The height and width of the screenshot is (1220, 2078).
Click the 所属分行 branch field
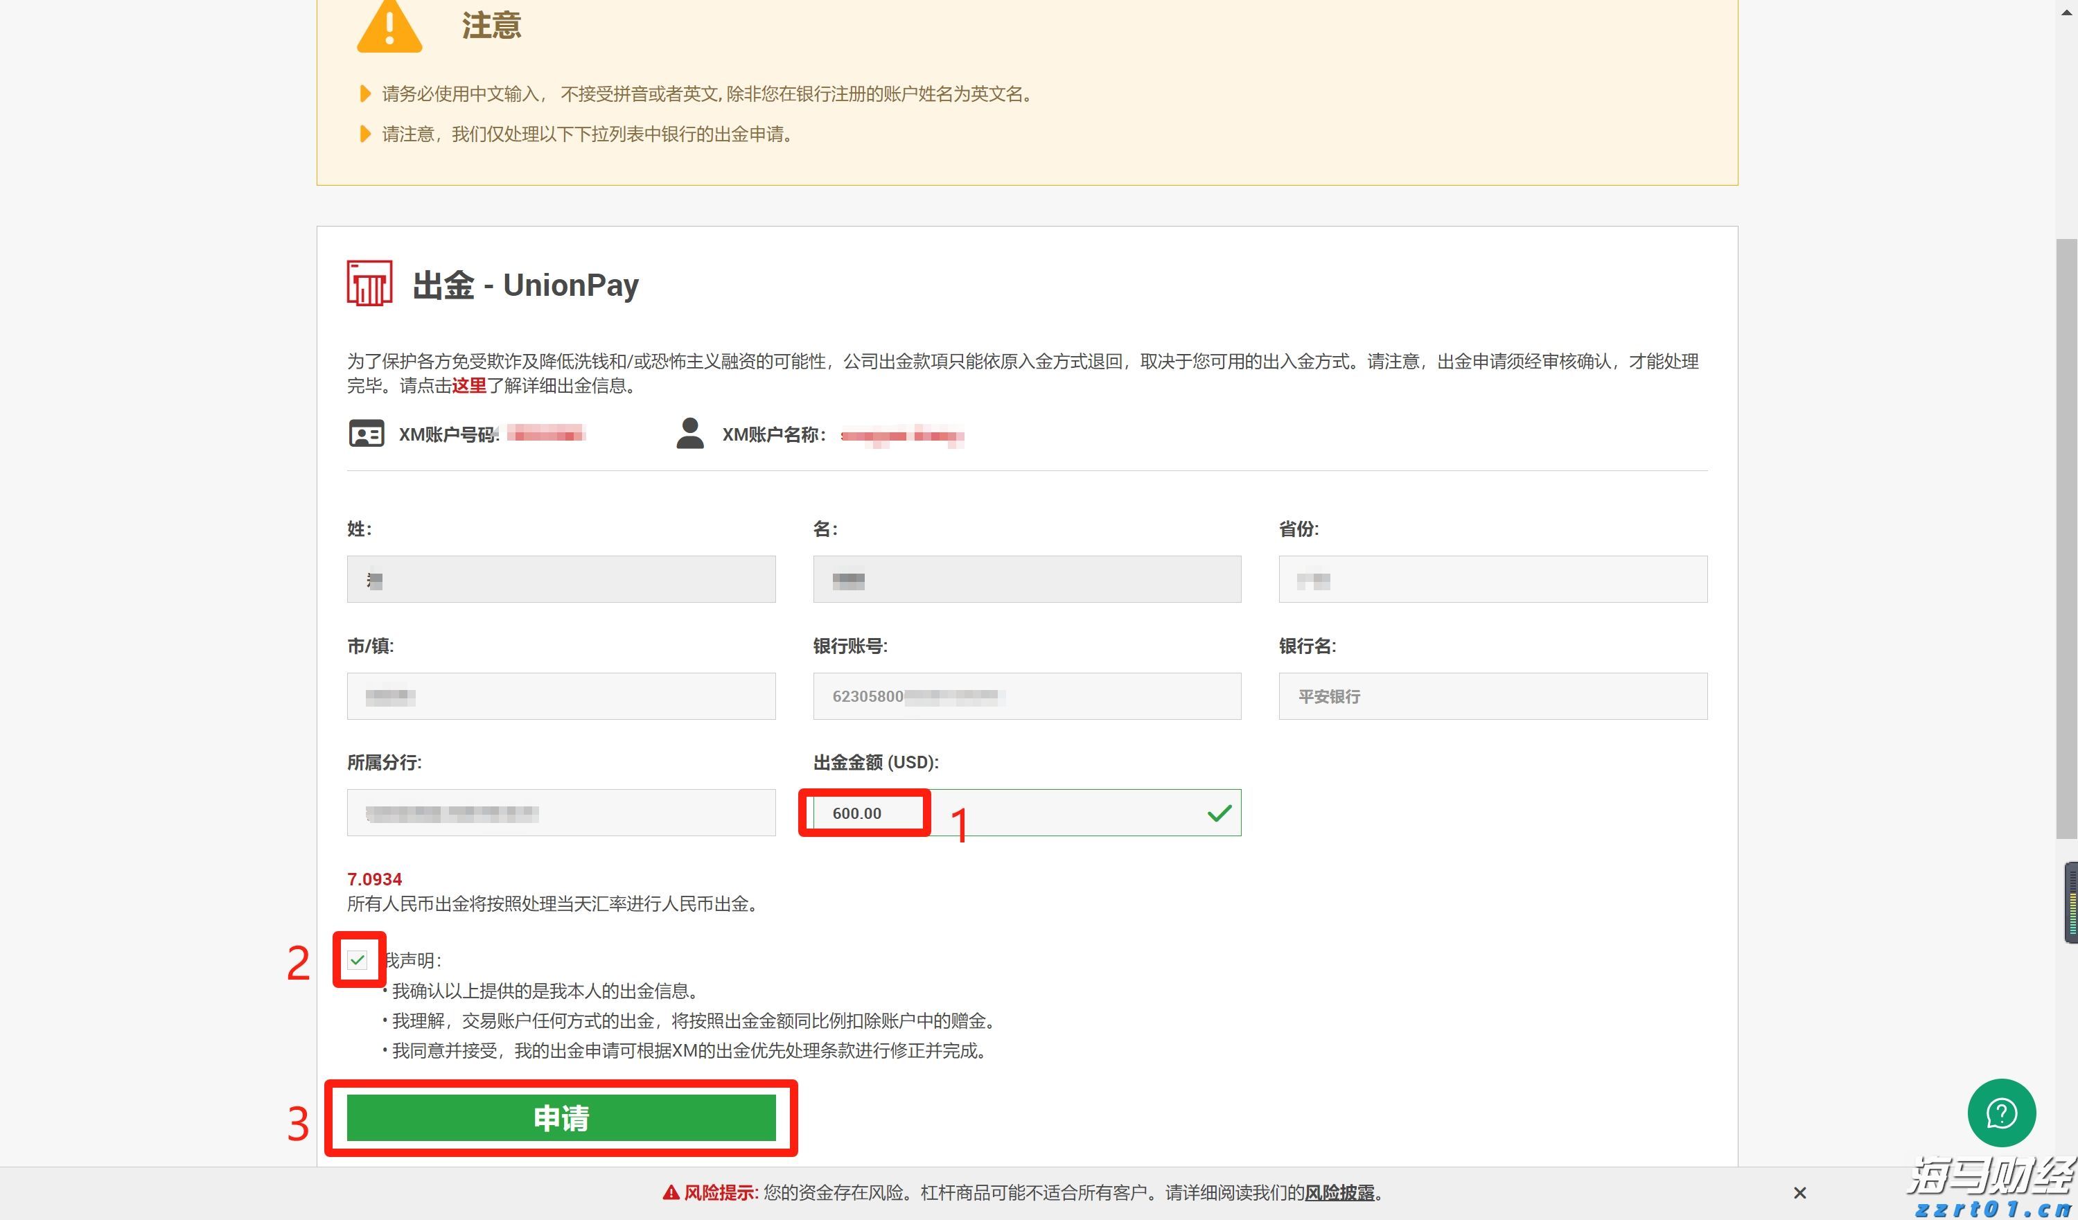coord(561,813)
